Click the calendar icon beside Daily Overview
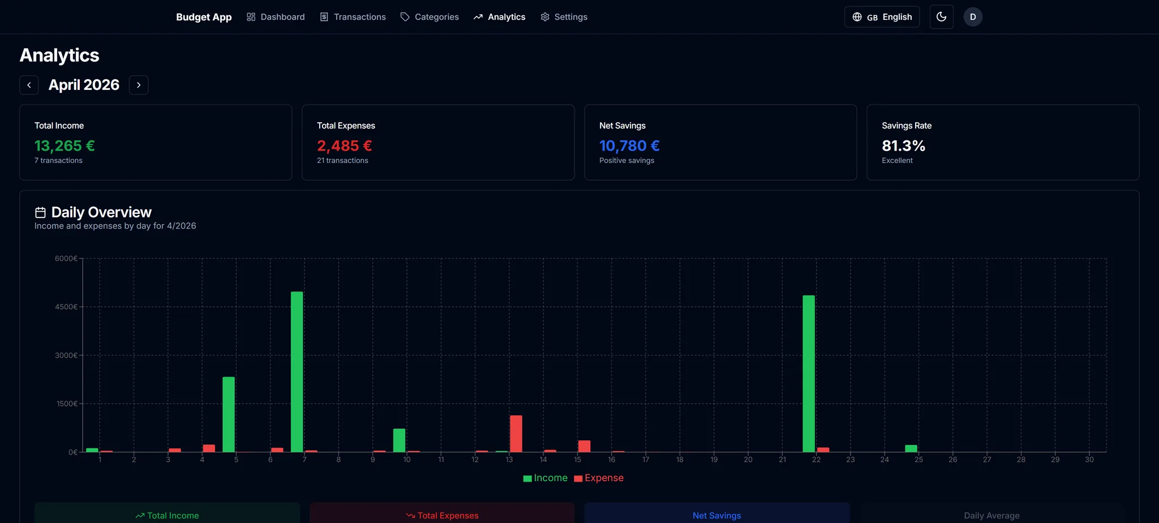1159x523 pixels. point(40,212)
